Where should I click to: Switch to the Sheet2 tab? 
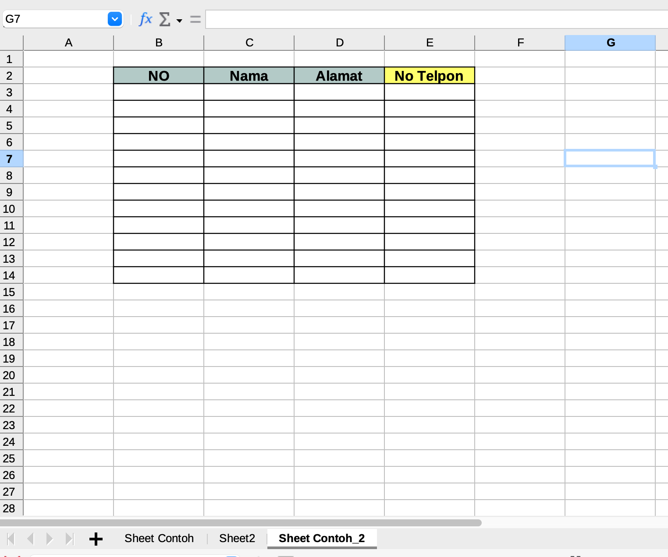click(237, 538)
